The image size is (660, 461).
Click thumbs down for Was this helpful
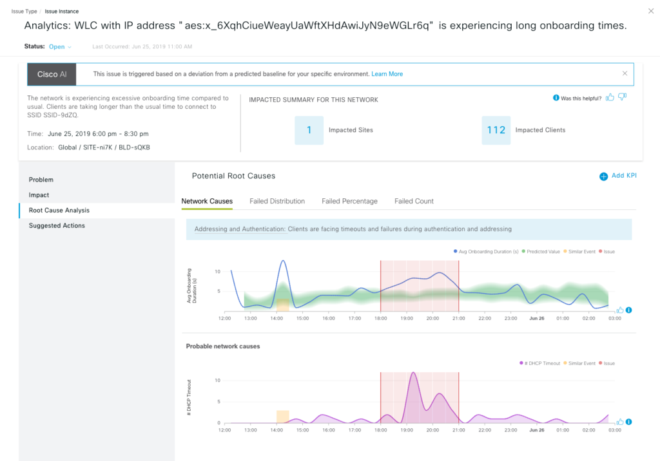(x=622, y=97)
